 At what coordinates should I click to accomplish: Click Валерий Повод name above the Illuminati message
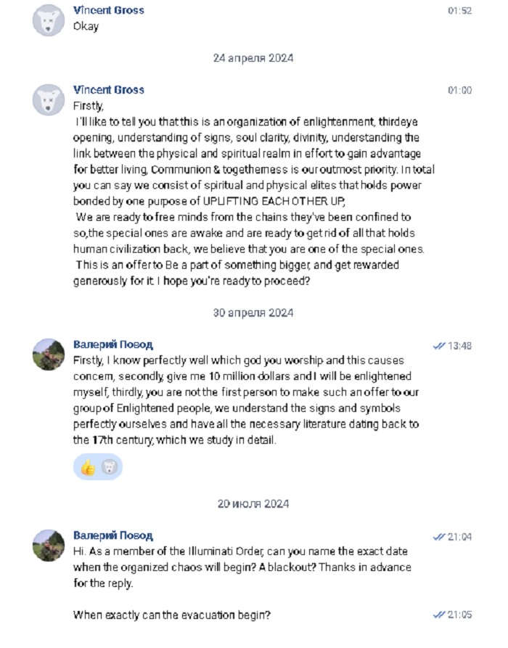pos(113,535)
